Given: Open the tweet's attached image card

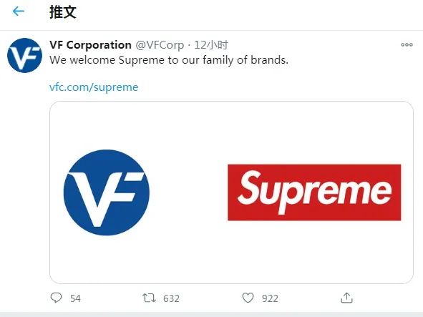Looking at the screenshot, I should coord(231,192).
